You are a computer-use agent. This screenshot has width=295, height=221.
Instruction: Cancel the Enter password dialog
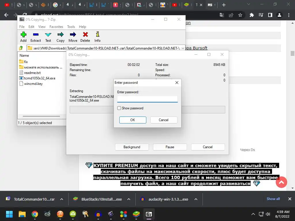pos(164,120)
